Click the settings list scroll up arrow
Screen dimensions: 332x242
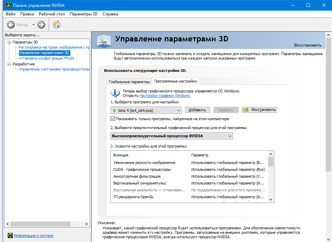[x=271, y=154]
